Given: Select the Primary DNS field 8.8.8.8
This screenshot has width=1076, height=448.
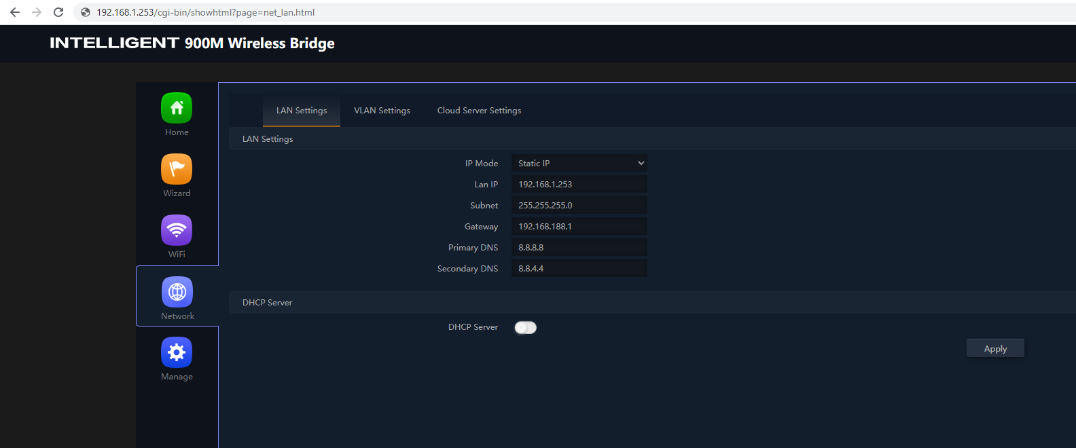Looking at the screenshot, I should (579, 247).
